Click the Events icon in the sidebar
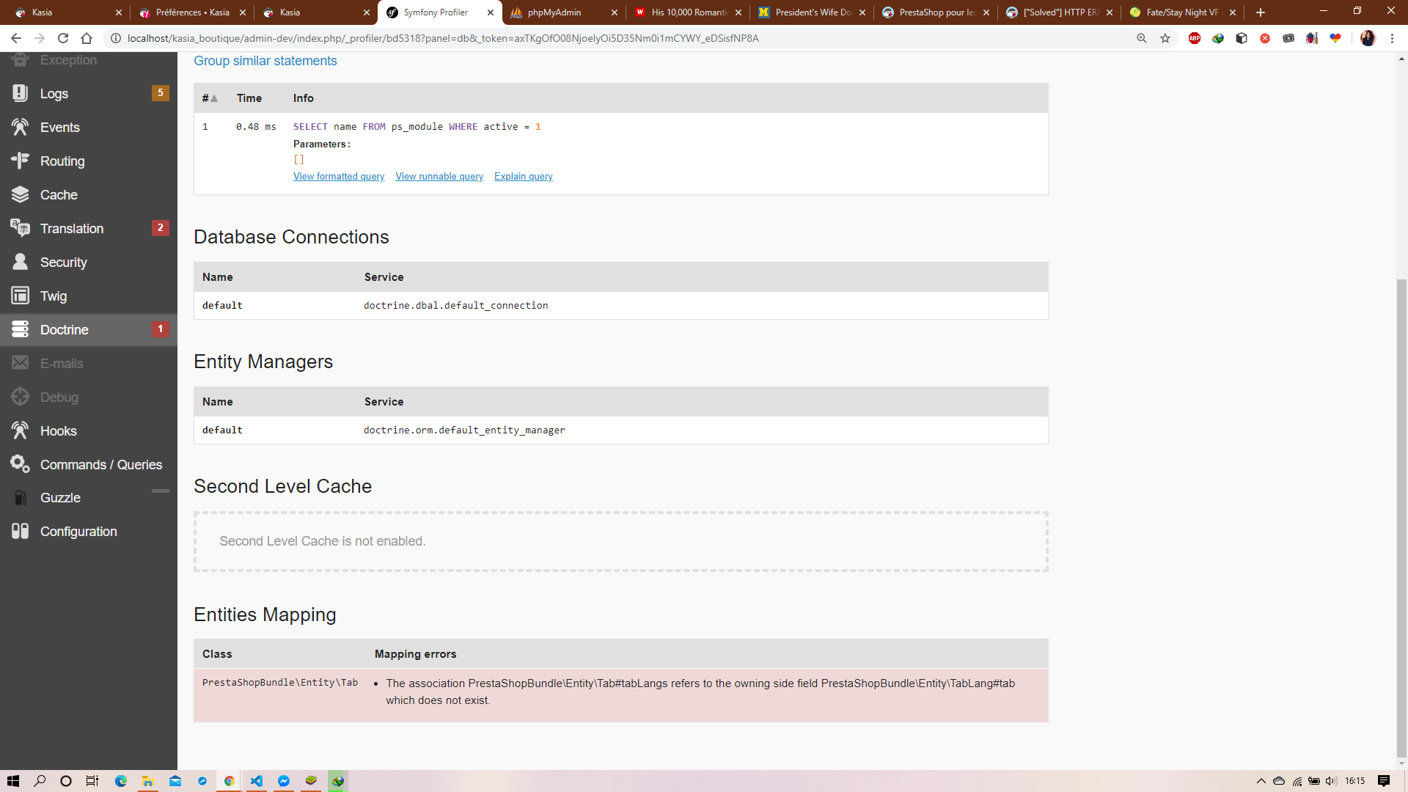 coord(20,127)
